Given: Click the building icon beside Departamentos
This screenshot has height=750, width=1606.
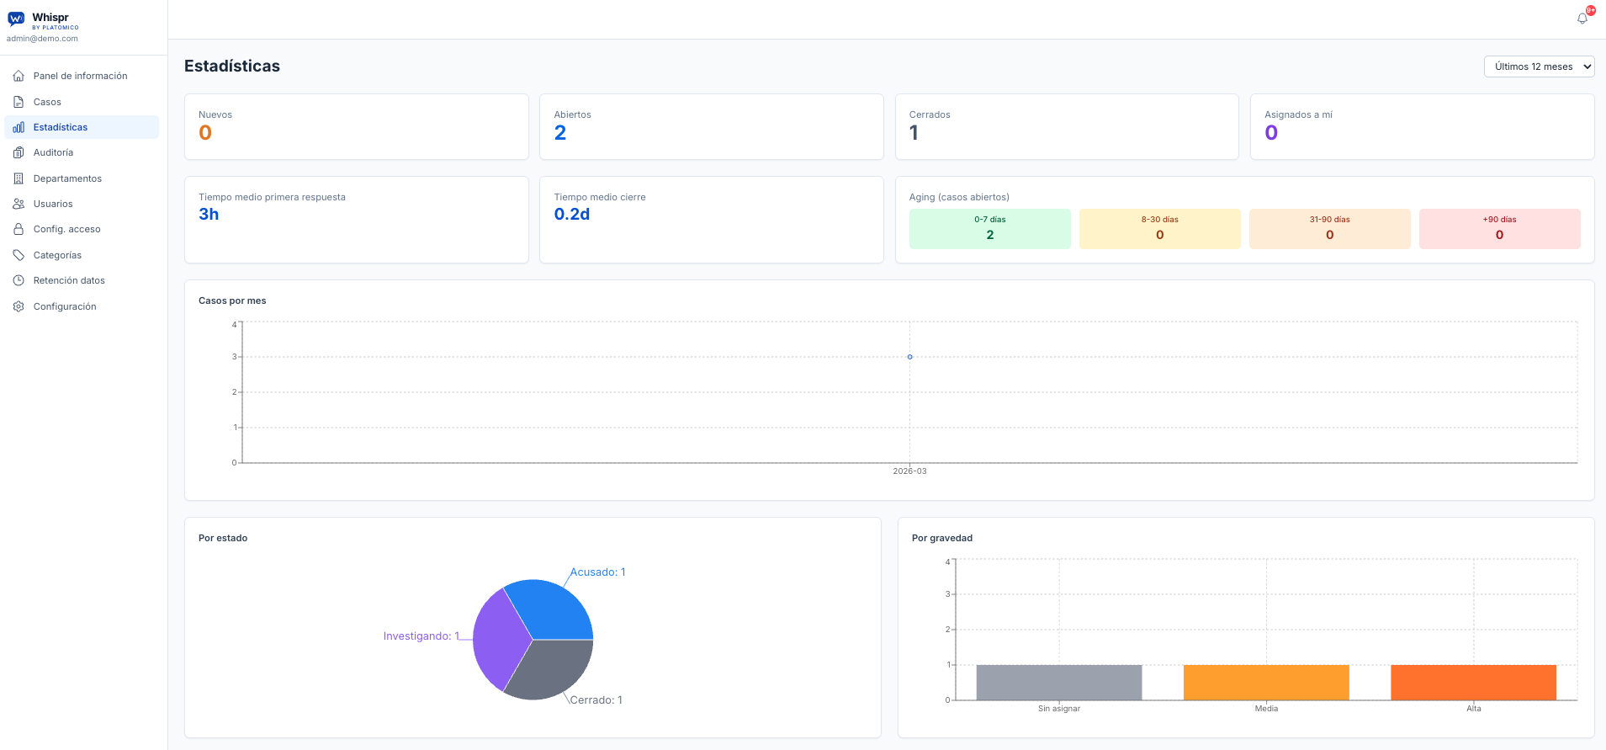Looking at the screenshot, I should [19, 178].
